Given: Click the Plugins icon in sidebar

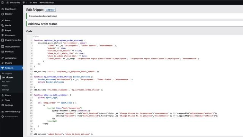Looking at the screenshot, I should point(3,63).
